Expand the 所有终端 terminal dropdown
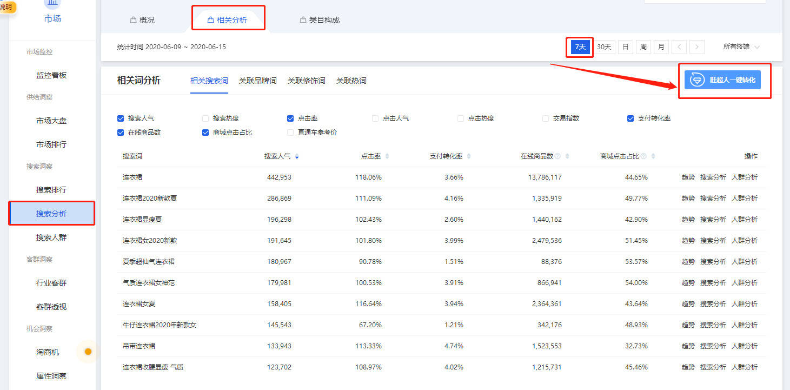The width and height of the screenshot is (790, 390). [x=741, y=47]
